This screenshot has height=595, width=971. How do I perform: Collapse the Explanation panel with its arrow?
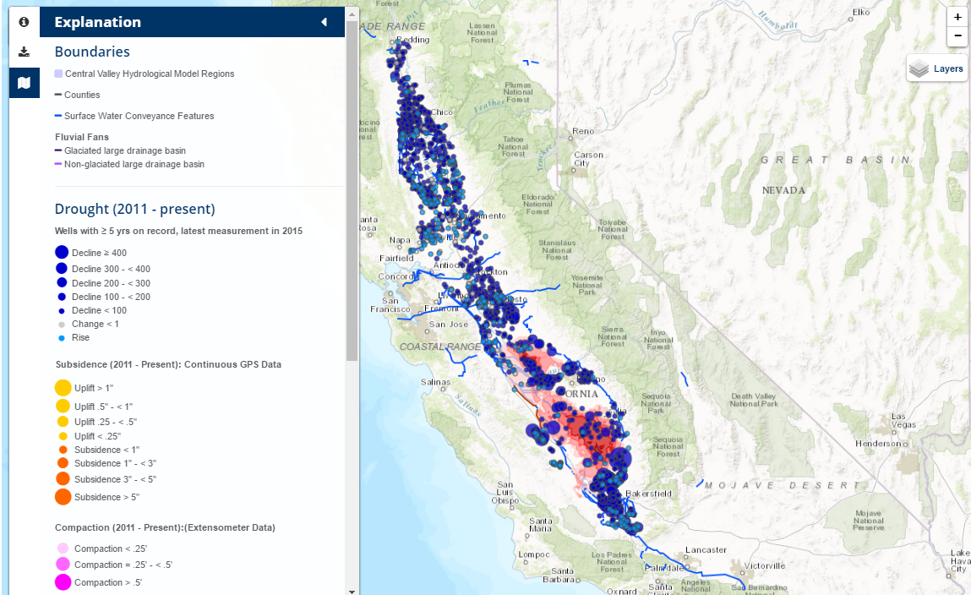click(x=323, y=21)
